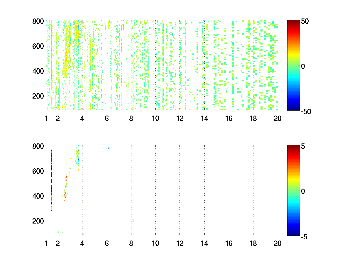This screenshot has width=352, height=264.
Task: Click x-axis tick '1' under the bottom plot
Action: [46, 243]
